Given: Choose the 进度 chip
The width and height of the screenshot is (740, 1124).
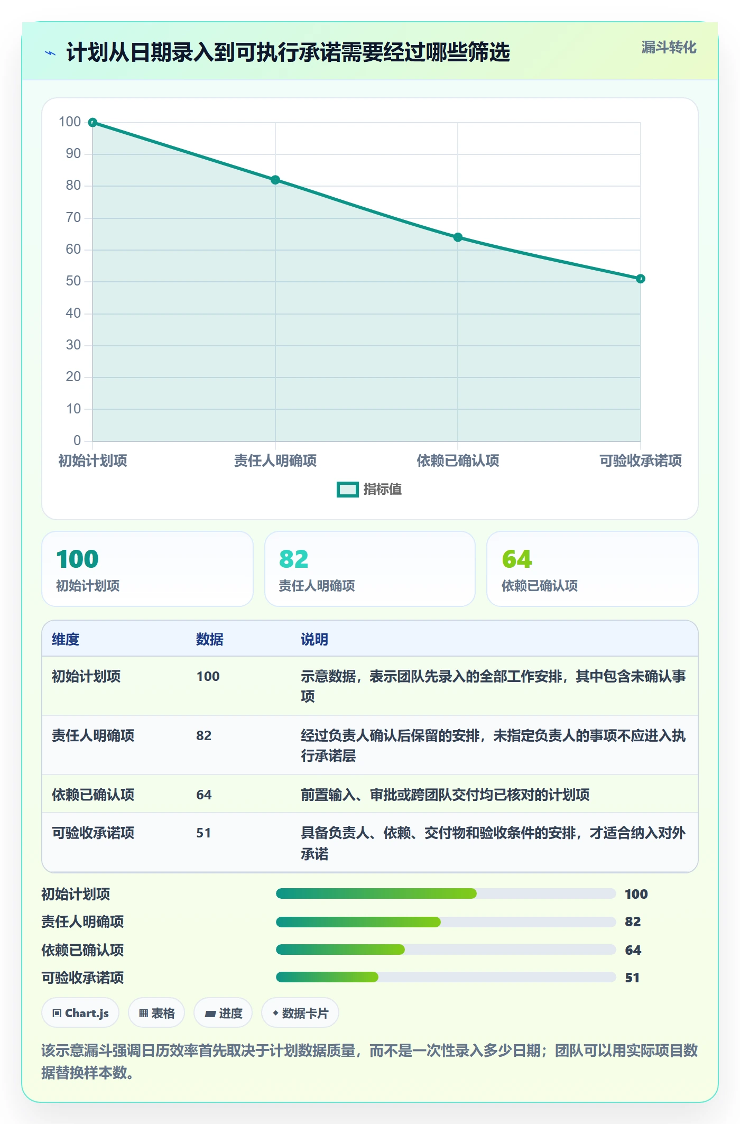Looking at the screenshot, I should click(x=223, y=1013).
